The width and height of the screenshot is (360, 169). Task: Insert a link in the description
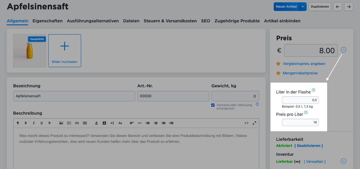[77, 123]
